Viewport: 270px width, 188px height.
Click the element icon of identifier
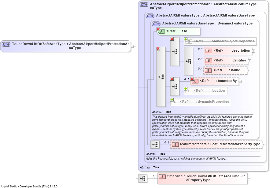(209, 61)
